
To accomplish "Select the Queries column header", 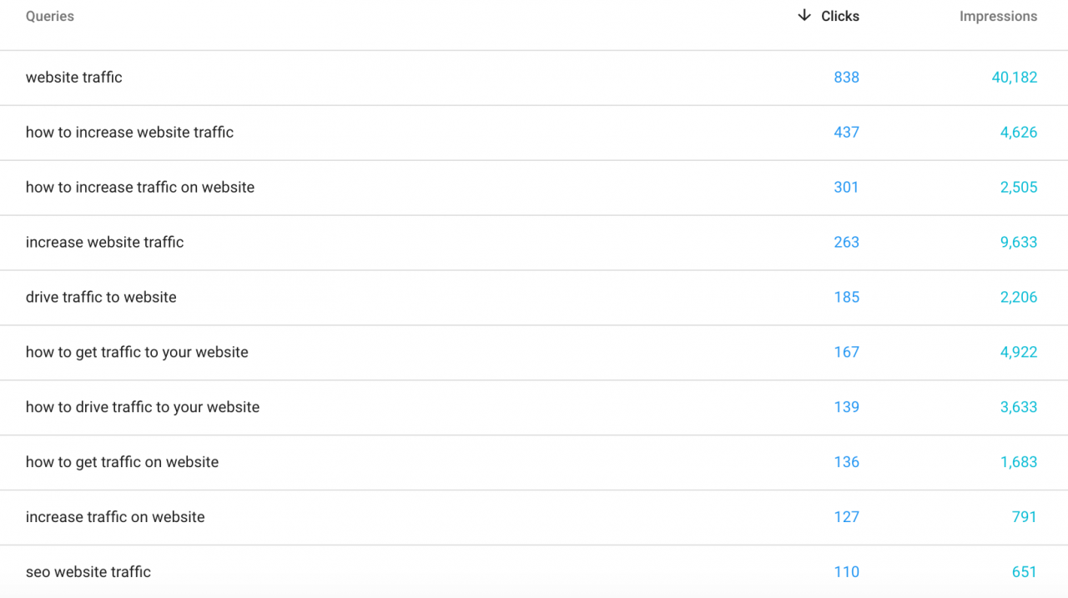I will click(x=50, y=16).
